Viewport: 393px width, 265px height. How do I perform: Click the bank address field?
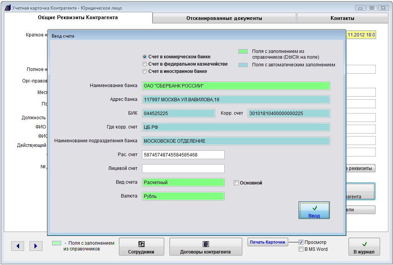(x=236, y=99)
